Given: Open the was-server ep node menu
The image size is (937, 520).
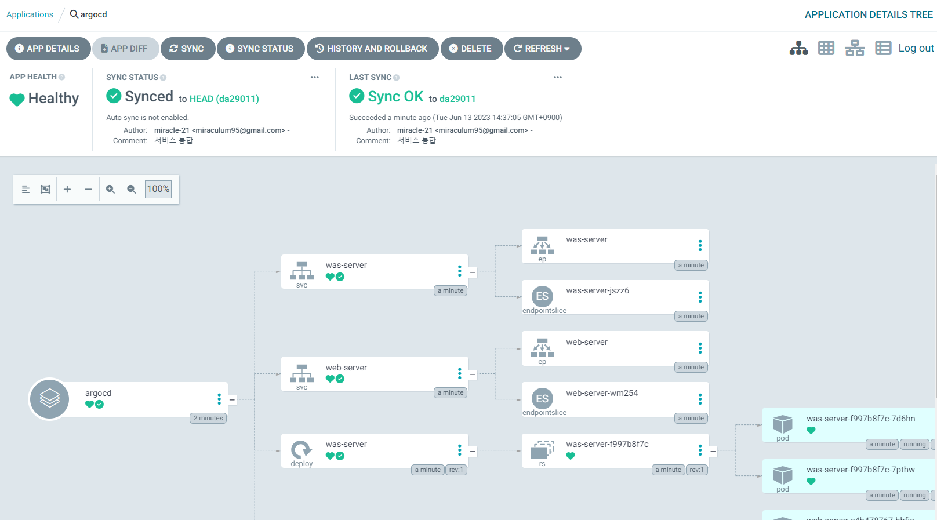Looking at the screenshot, I should [700, 245].
